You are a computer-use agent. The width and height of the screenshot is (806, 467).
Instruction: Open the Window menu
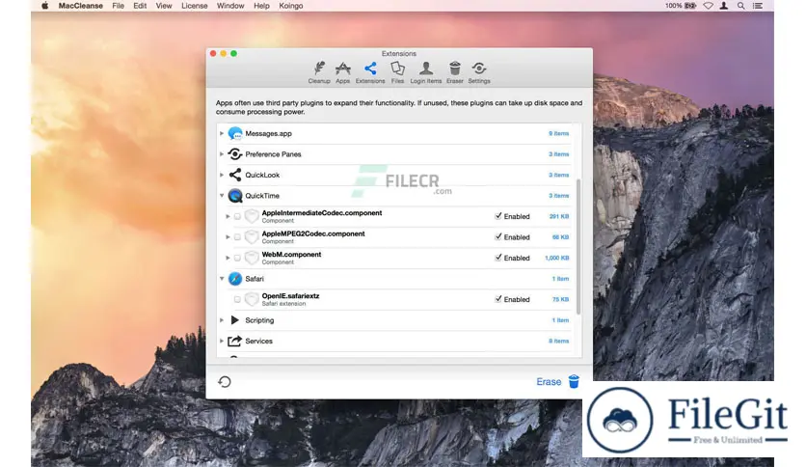click(230, 6)
